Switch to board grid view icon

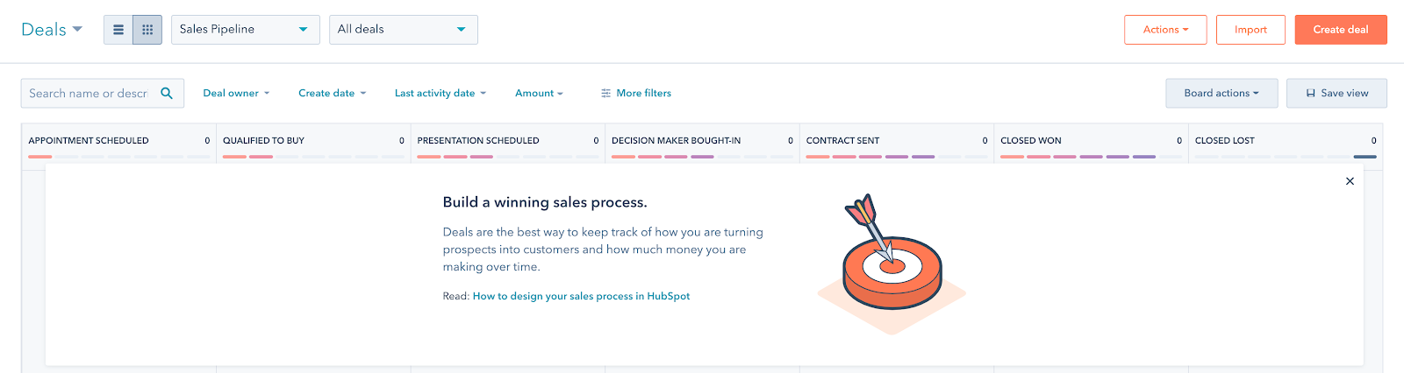point(147,30)
